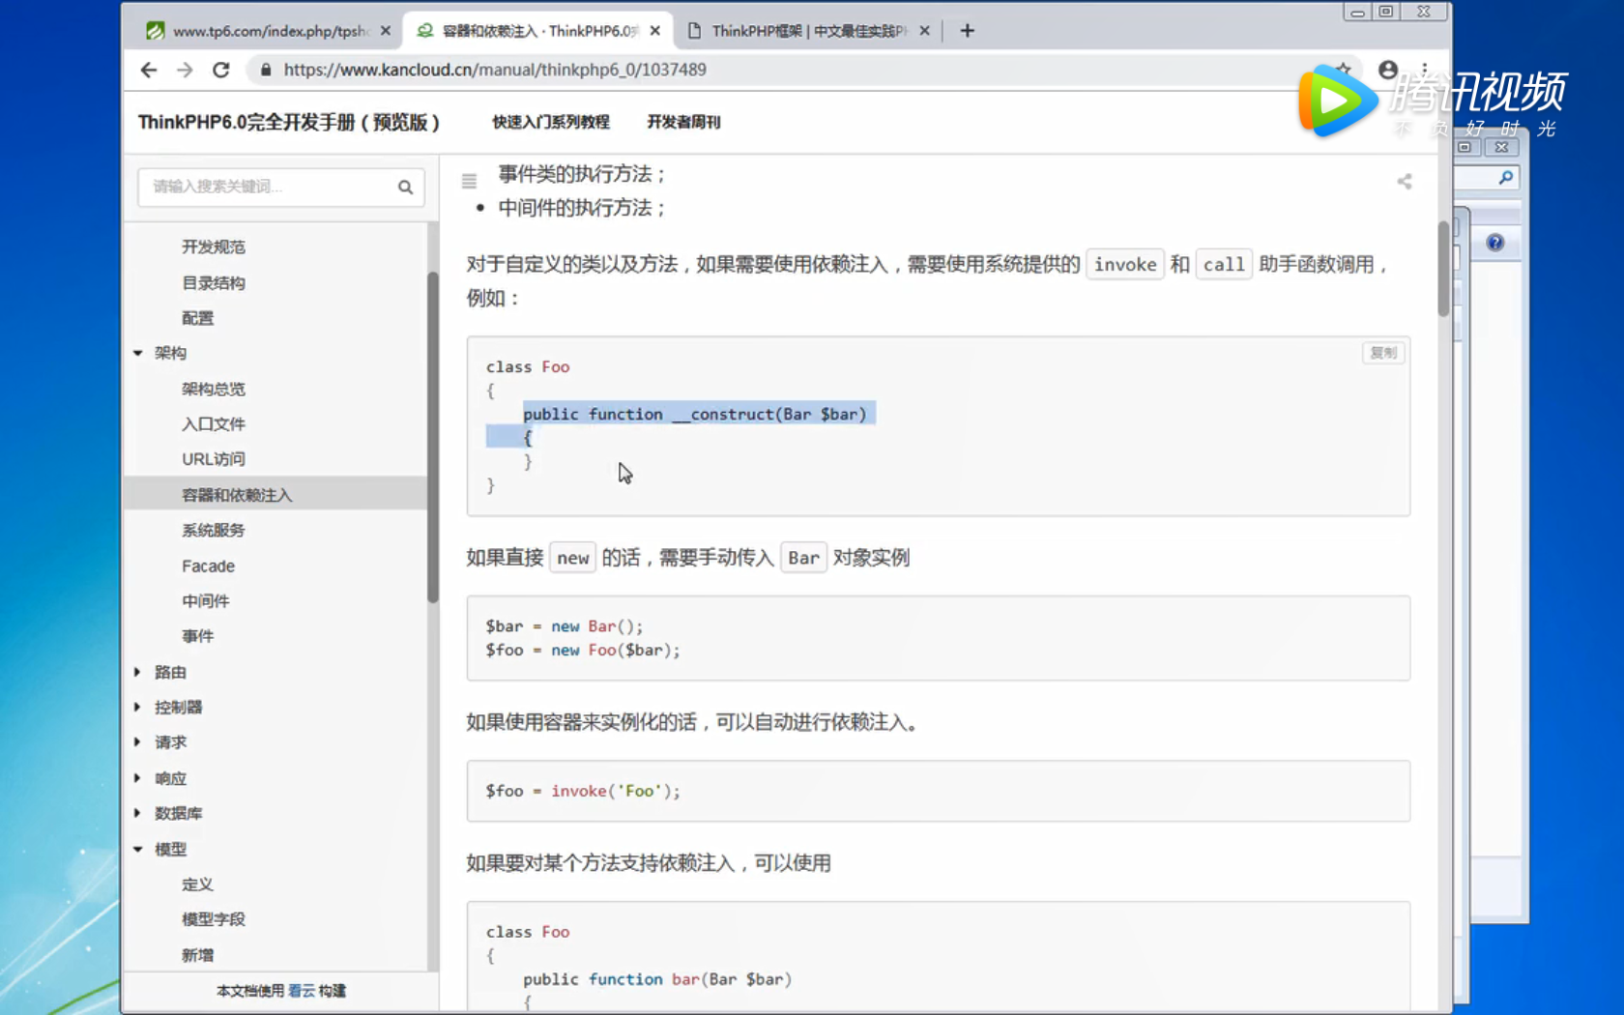The height and width of the screenshot is (1015, 1624).
Task: Close the ThinkPHP框架 tab
Action: [x=925, y=31]
